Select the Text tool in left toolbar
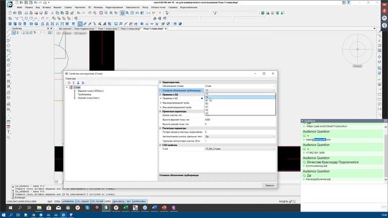Viewport: 388px width, 218px height. [x=8, y=132]
